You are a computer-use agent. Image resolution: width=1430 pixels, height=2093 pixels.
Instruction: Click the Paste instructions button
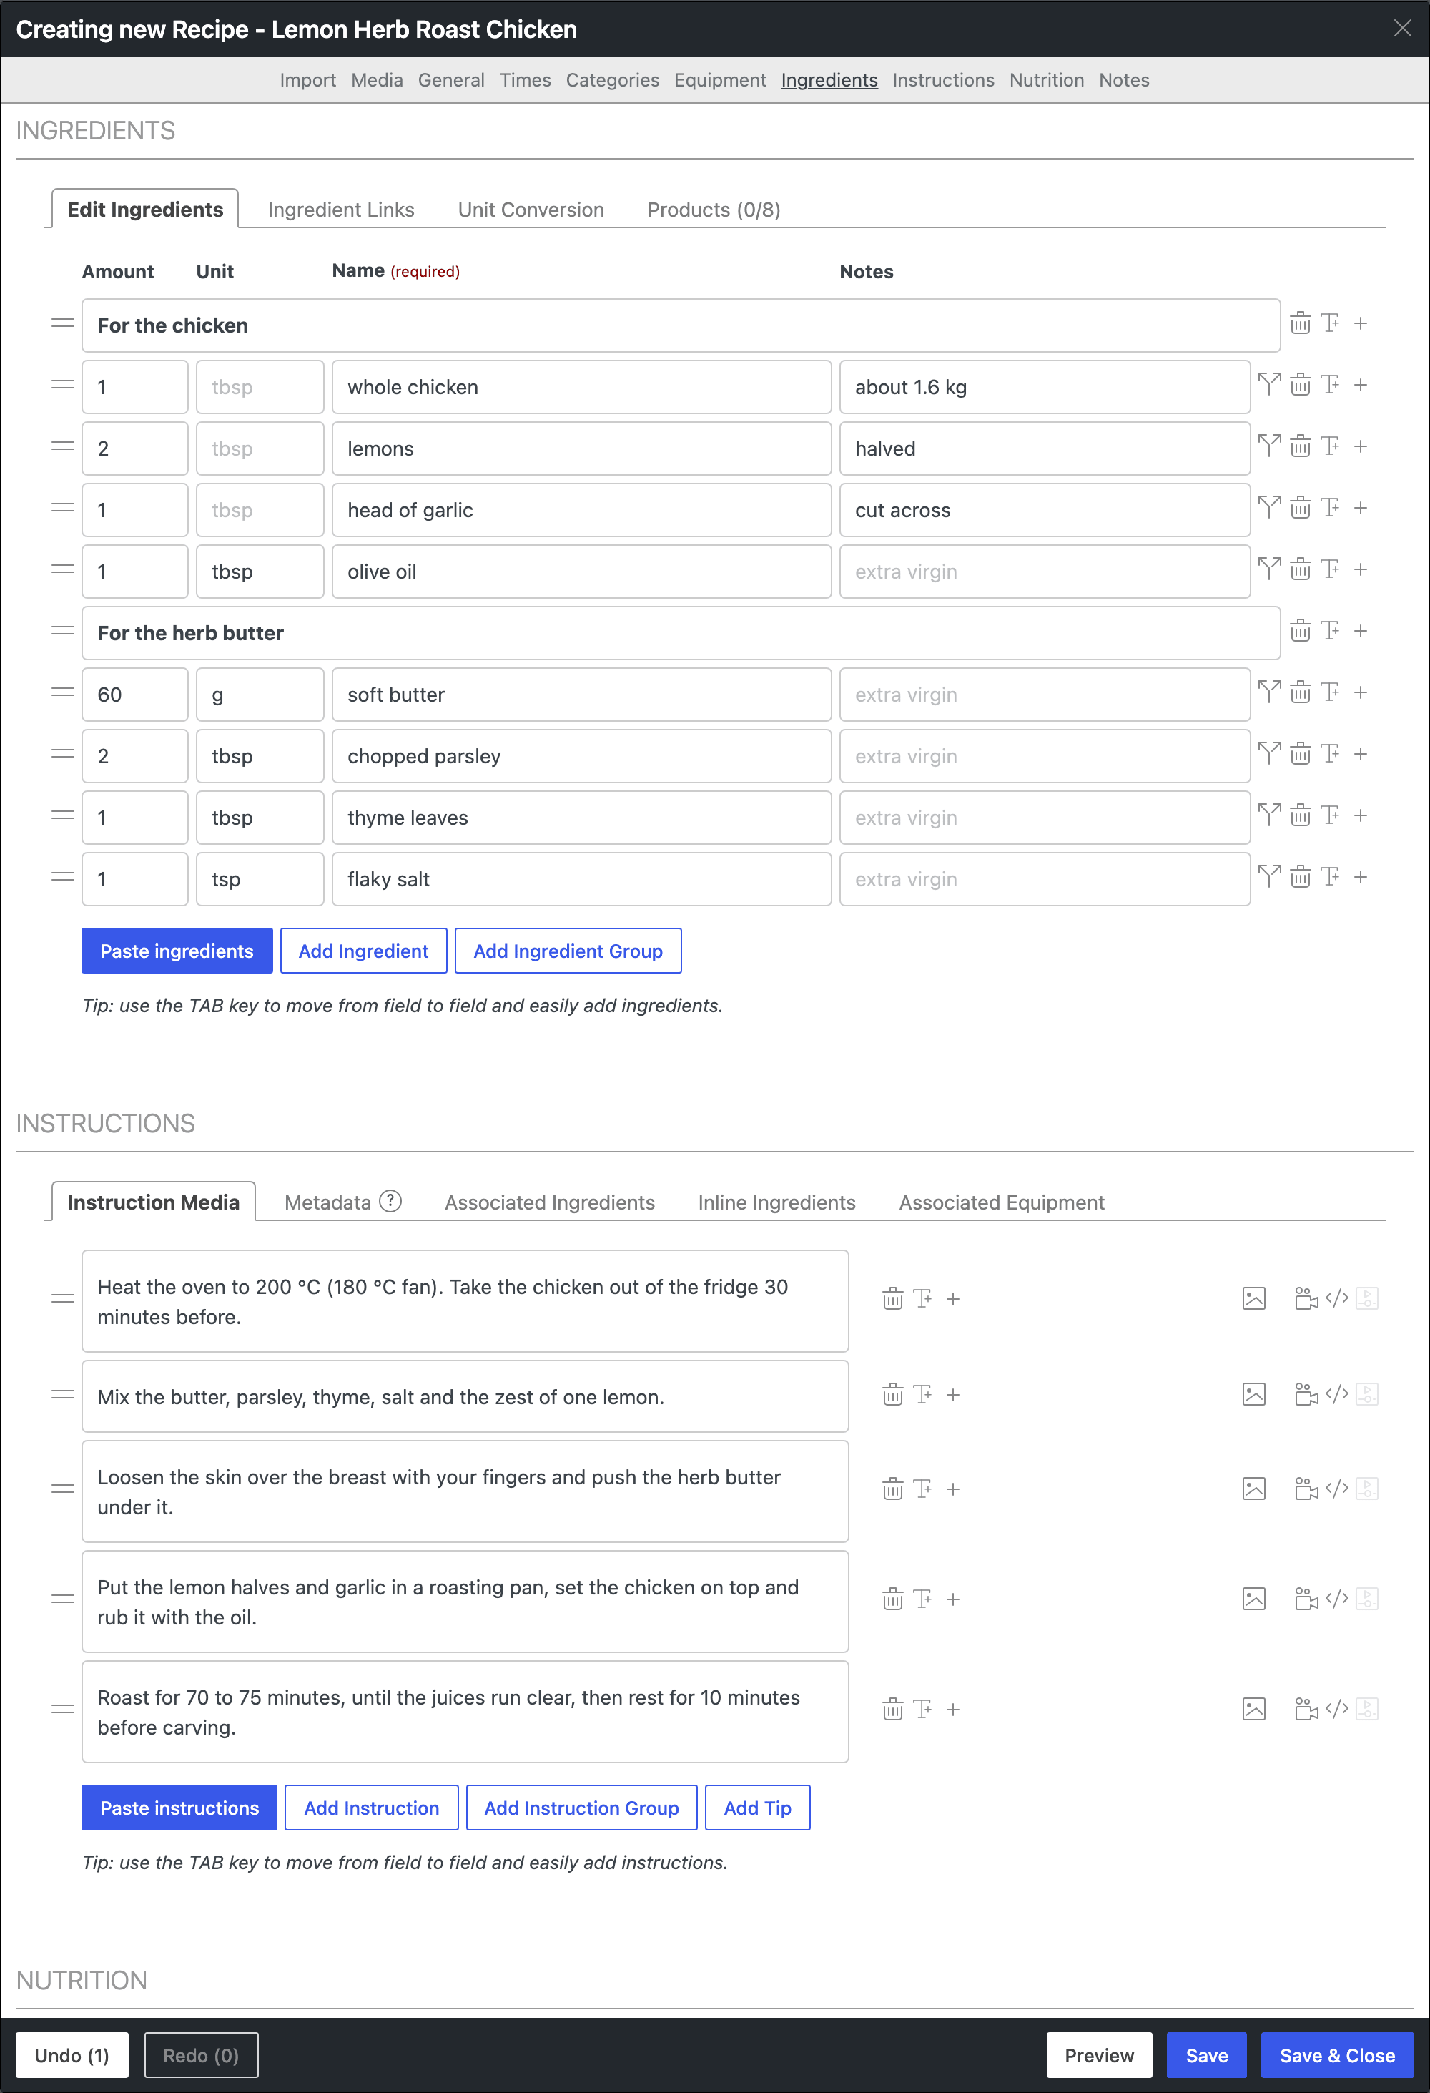coord(179,1808)
